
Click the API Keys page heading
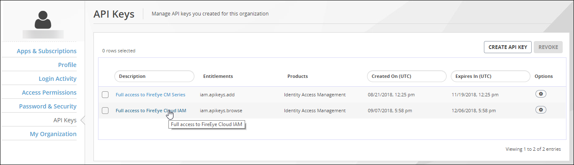[x=114, y=14]
